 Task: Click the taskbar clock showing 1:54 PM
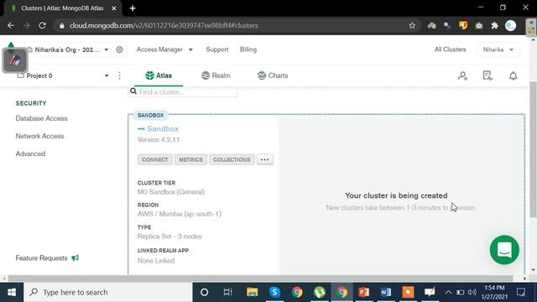tap(494, 292)
